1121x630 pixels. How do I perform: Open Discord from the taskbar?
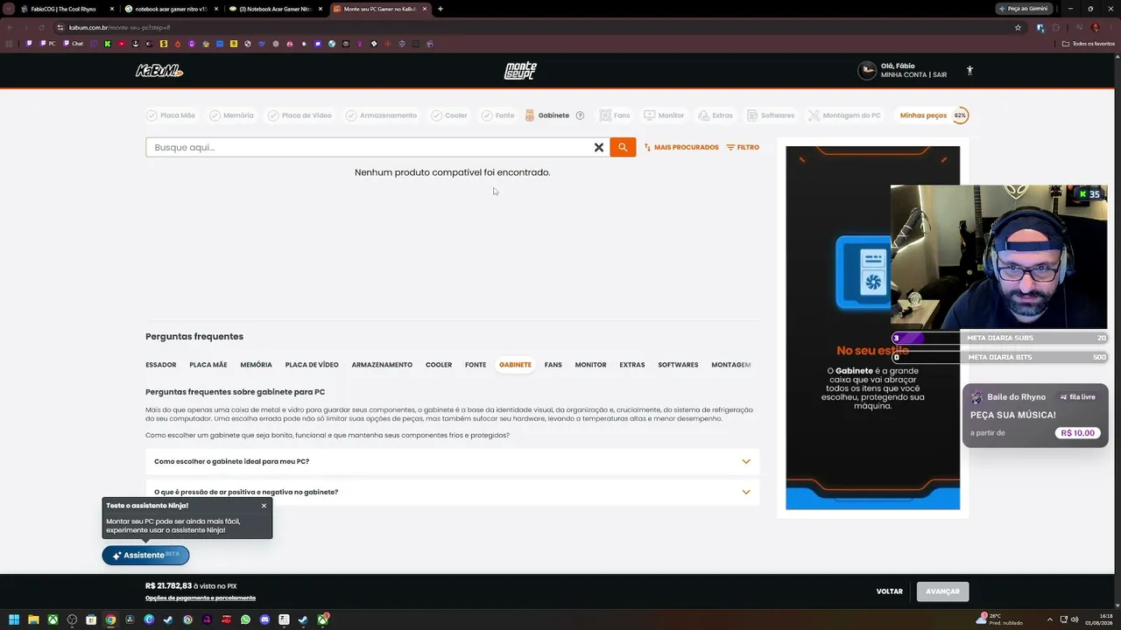tap(264, 619)
